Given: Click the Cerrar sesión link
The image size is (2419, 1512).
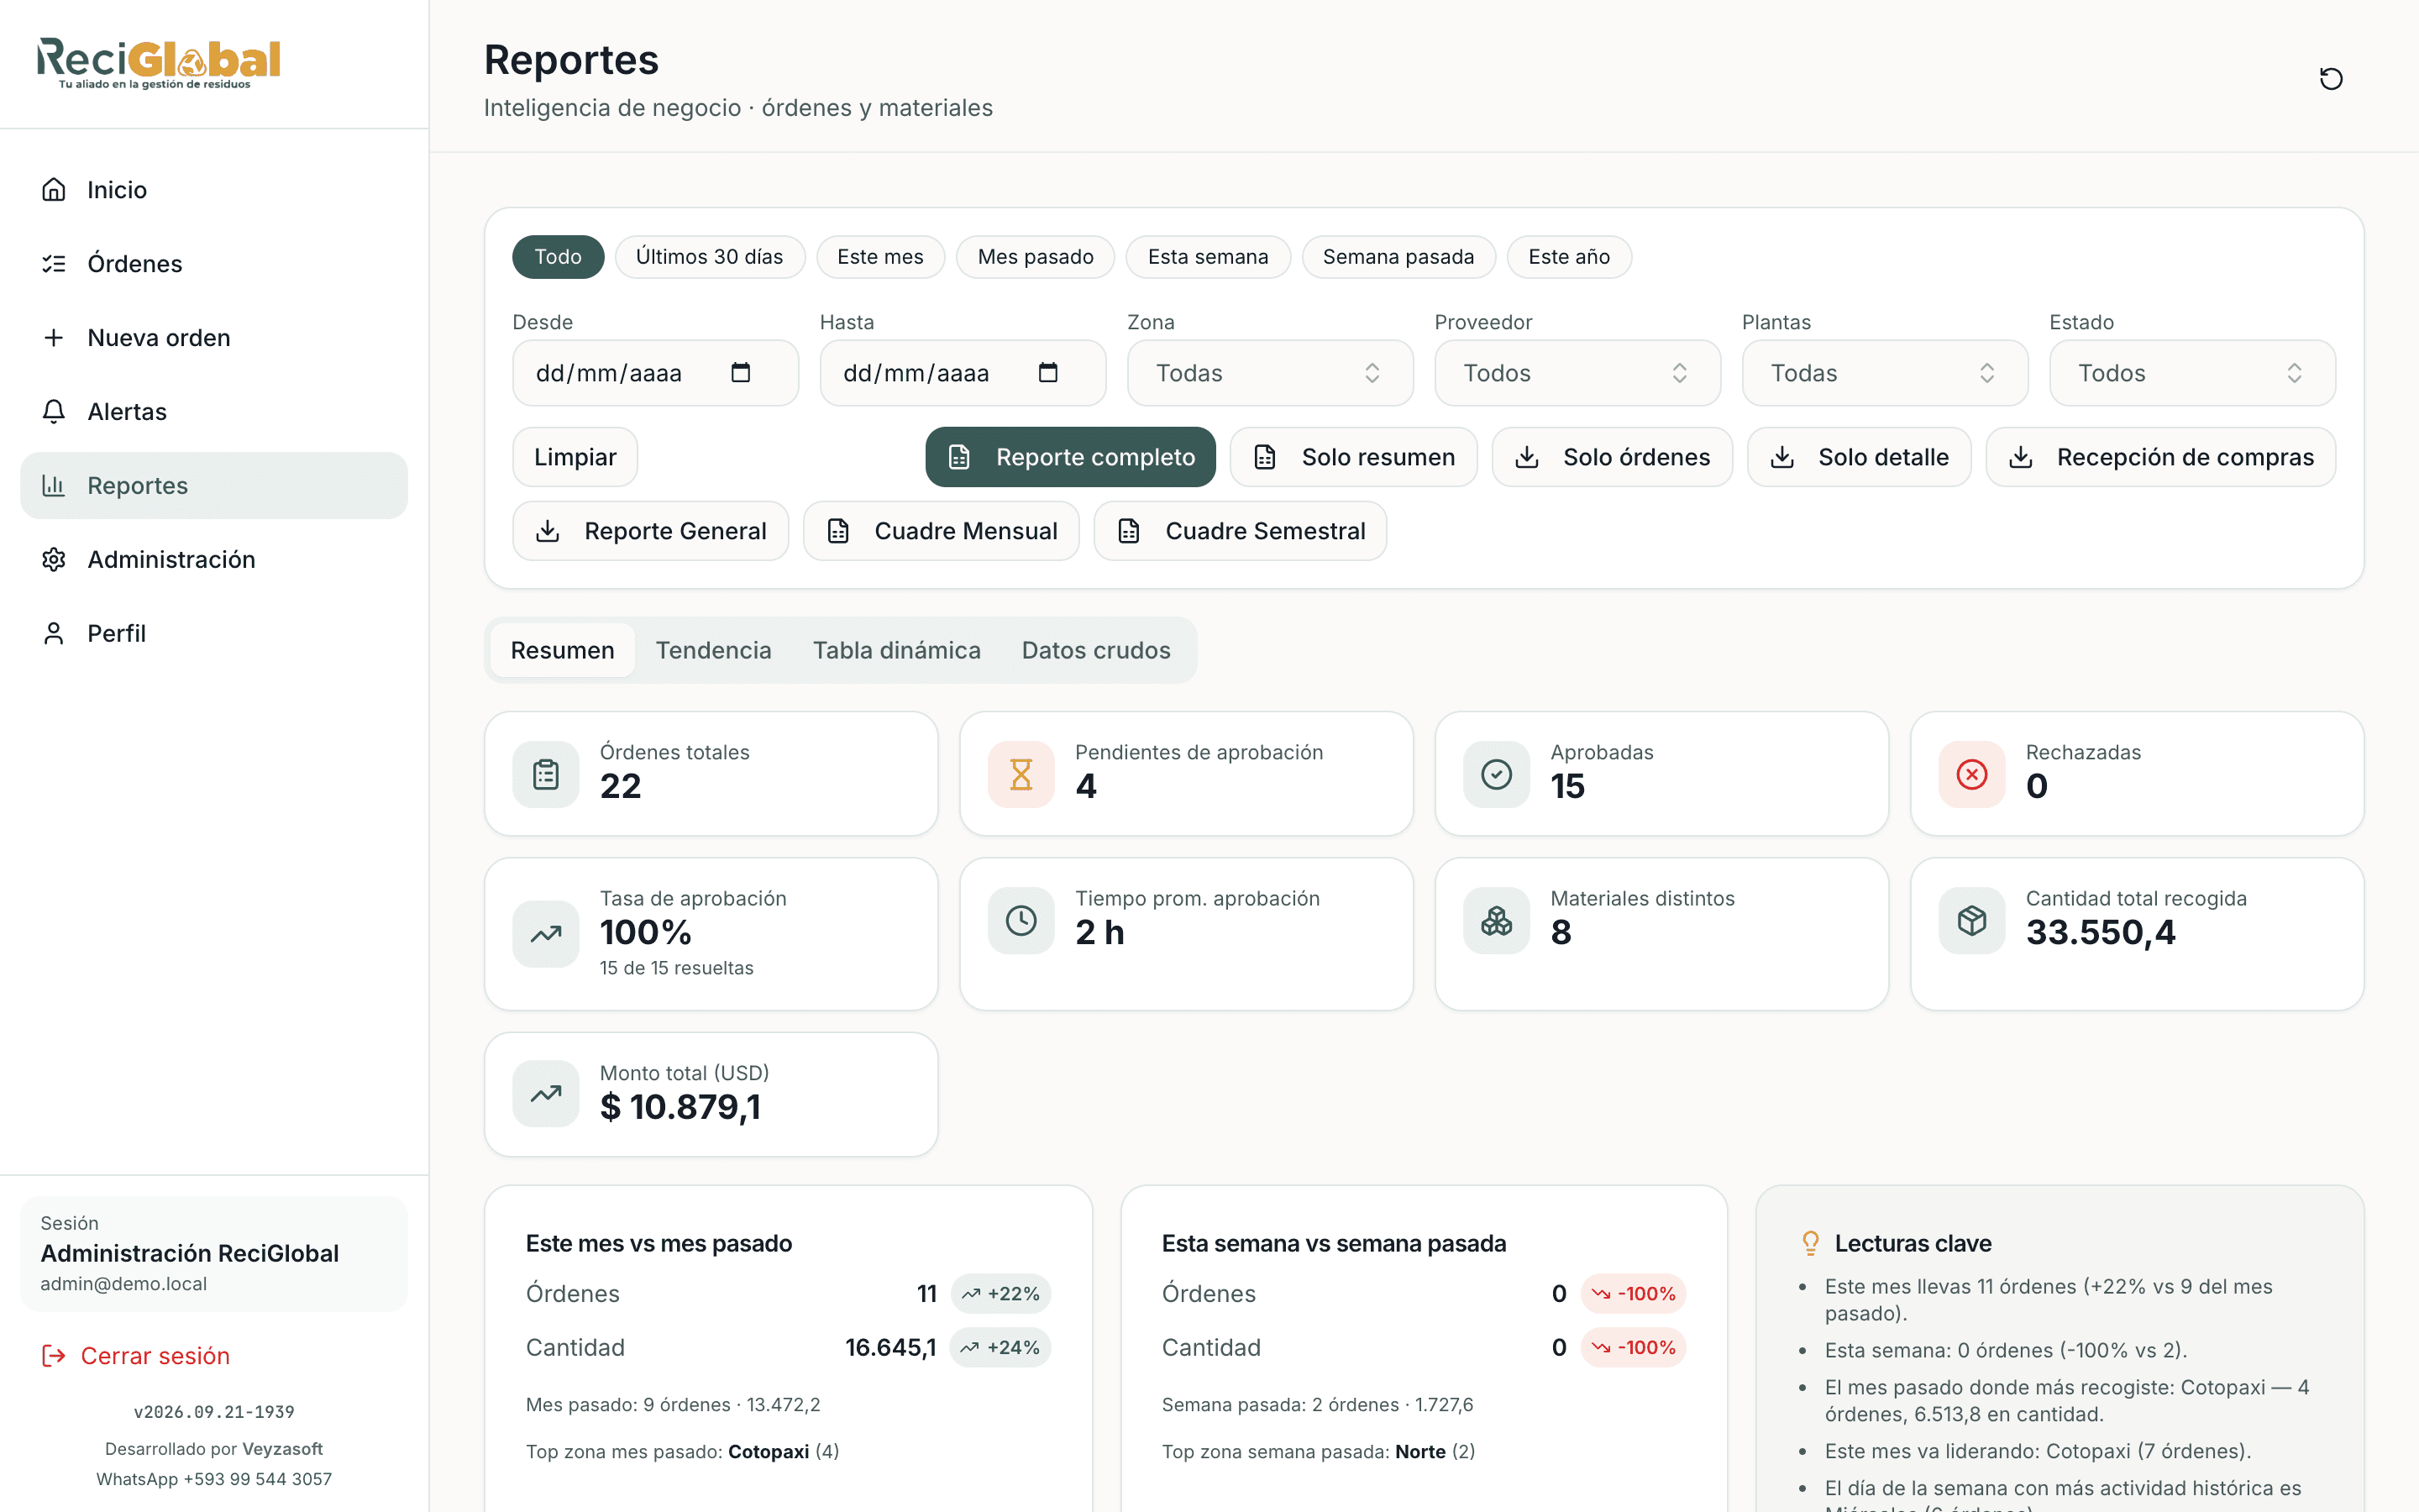Looking at the screenshot, I should click(135, 1355).
